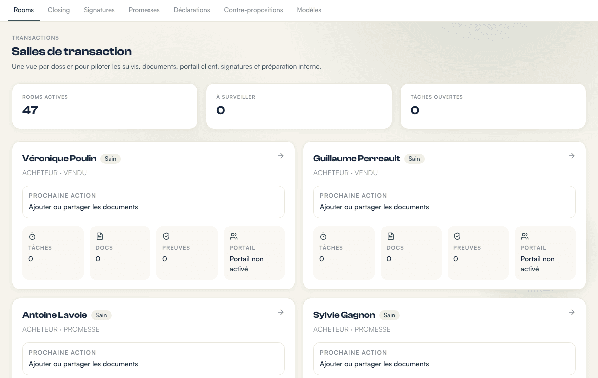Image resolution: width=598 pixels, height=378 pixels.
Task: Click Sain badge beside Sylvie Gagnon
Action: click(x=389, y=315)
